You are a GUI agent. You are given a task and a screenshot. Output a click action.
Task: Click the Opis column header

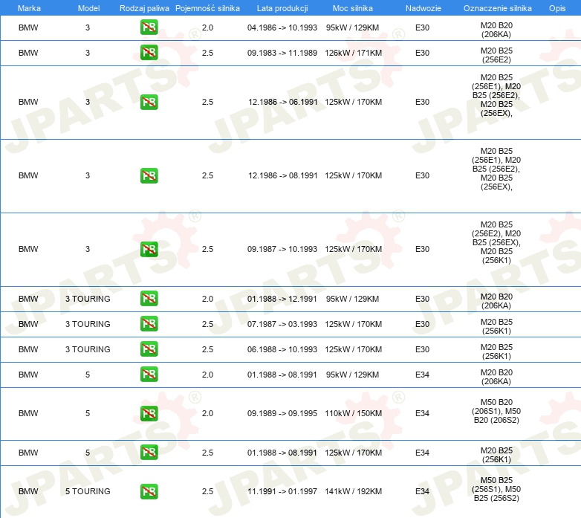[557, 8]
